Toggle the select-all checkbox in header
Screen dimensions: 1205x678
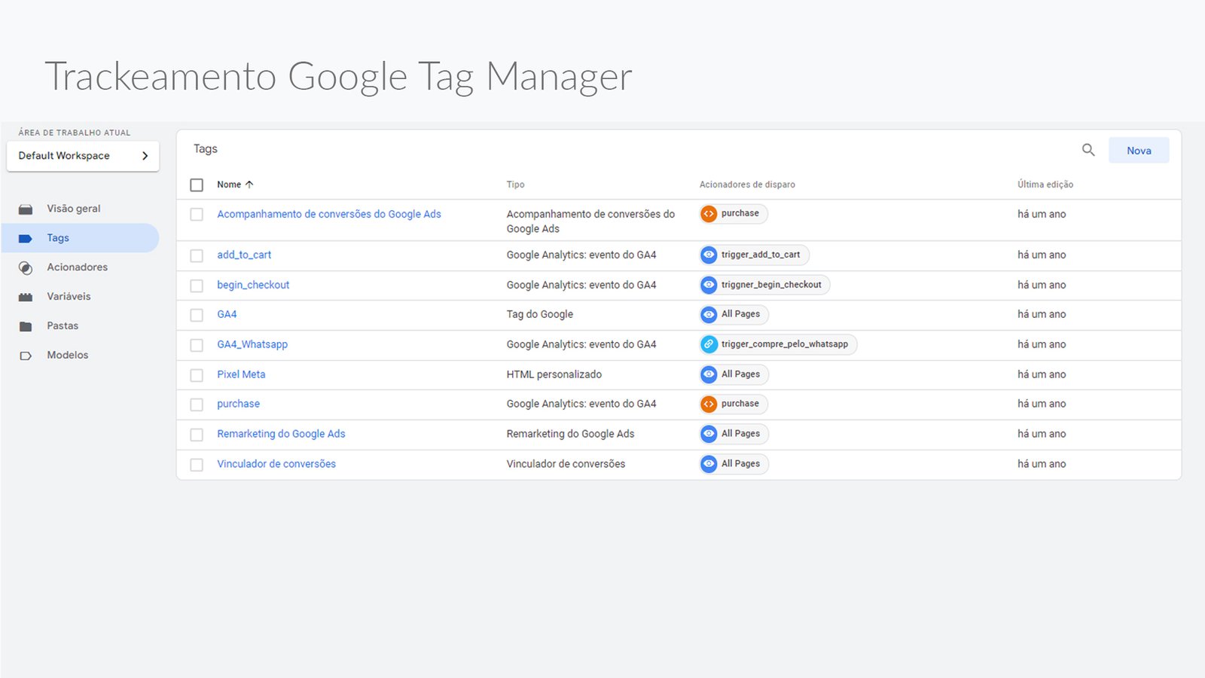pyautogui.click(x=197, y=185)
